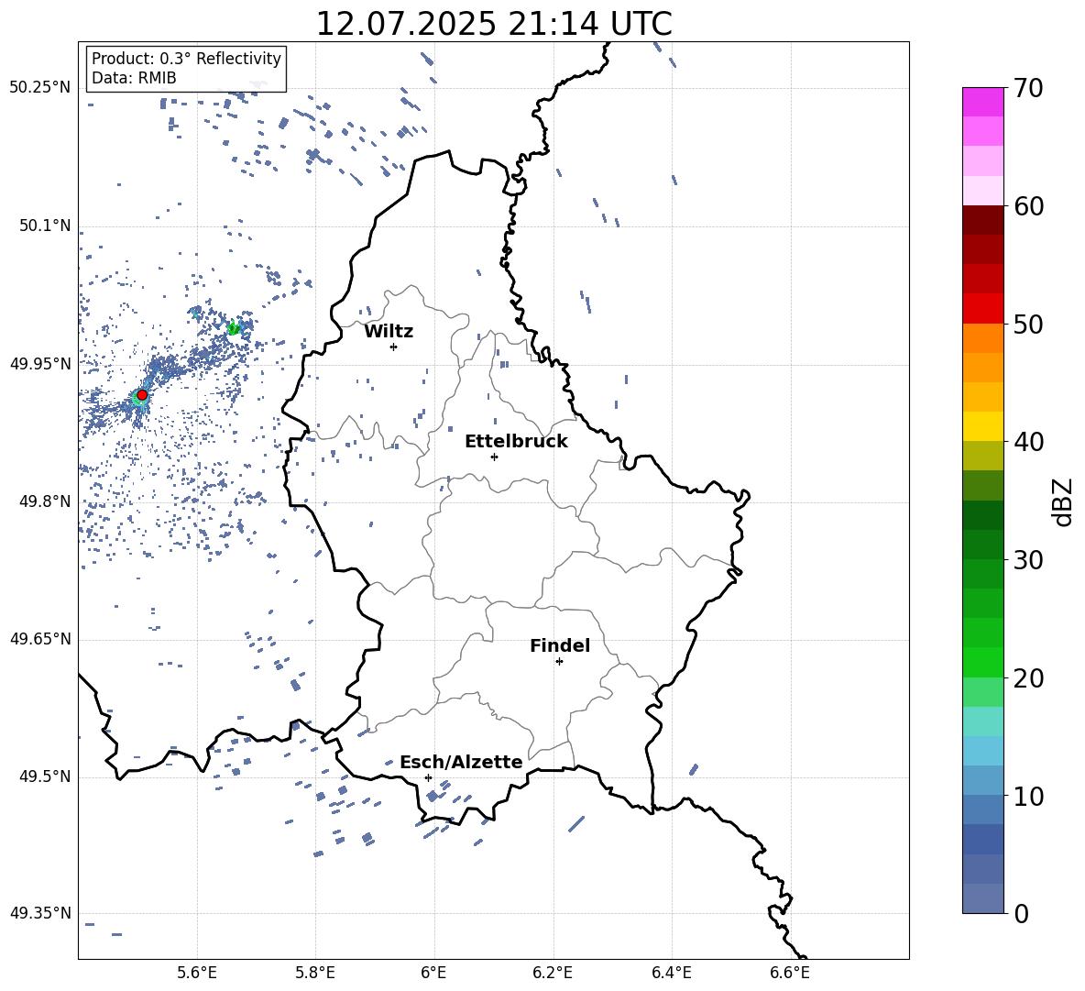Viewport: 1085px width, 991px height.
Task: Click the Esch/Alzette city label
Action: [x=461, y=763]
